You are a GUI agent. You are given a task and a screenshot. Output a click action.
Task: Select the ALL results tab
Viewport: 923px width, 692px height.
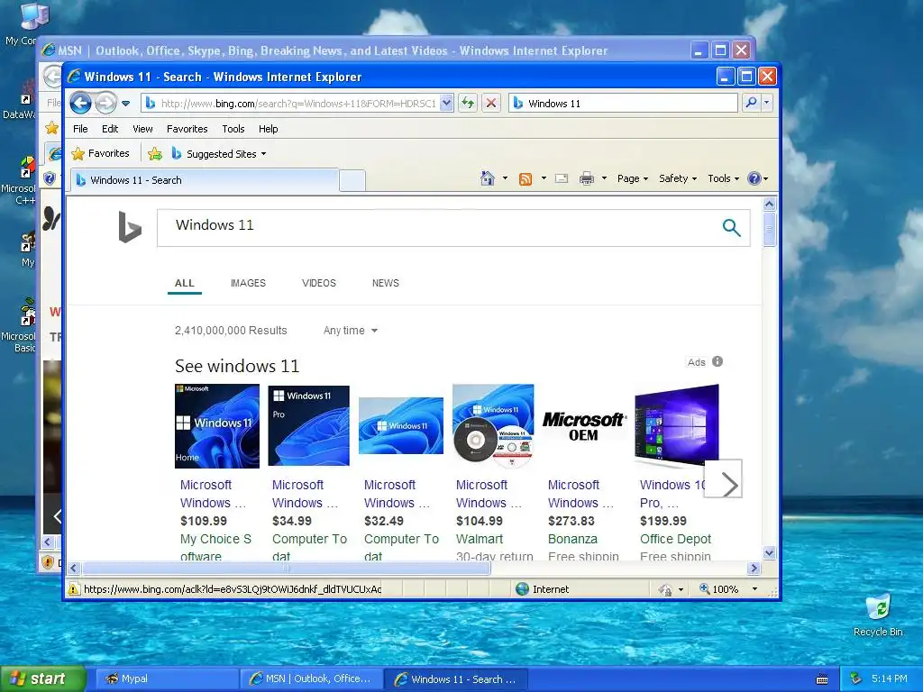pyautogui.click(x=184, y=283)
